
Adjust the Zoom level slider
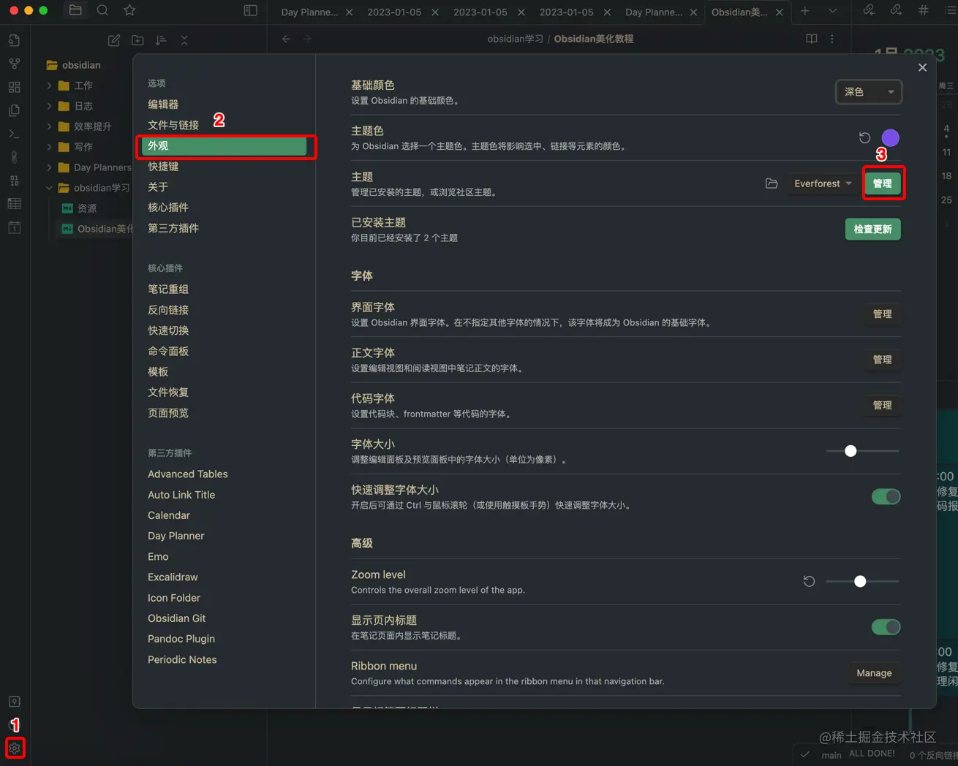862,581
